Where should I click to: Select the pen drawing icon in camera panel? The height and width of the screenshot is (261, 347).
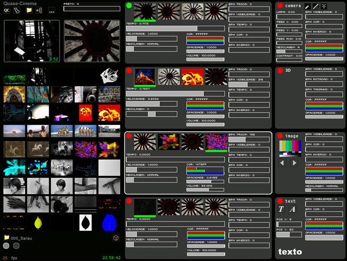coord(308,6)
